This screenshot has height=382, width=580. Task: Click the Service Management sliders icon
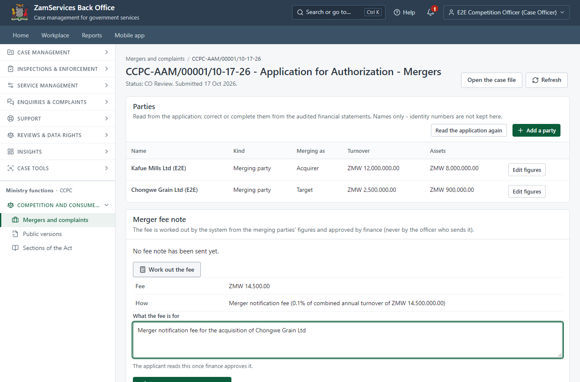(11, 85)
